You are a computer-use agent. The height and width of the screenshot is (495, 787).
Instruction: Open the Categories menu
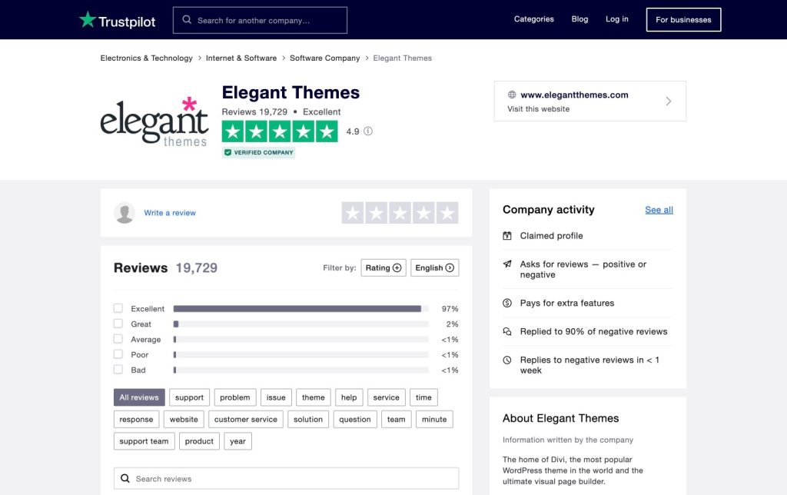coord(533,18)
